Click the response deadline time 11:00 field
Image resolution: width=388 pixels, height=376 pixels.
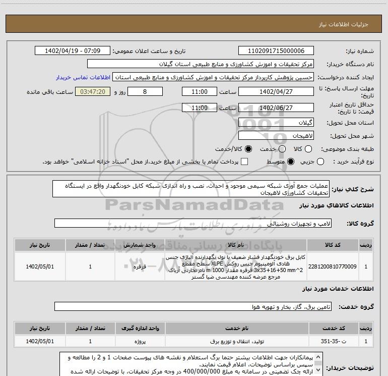click(x=200, y=91)
